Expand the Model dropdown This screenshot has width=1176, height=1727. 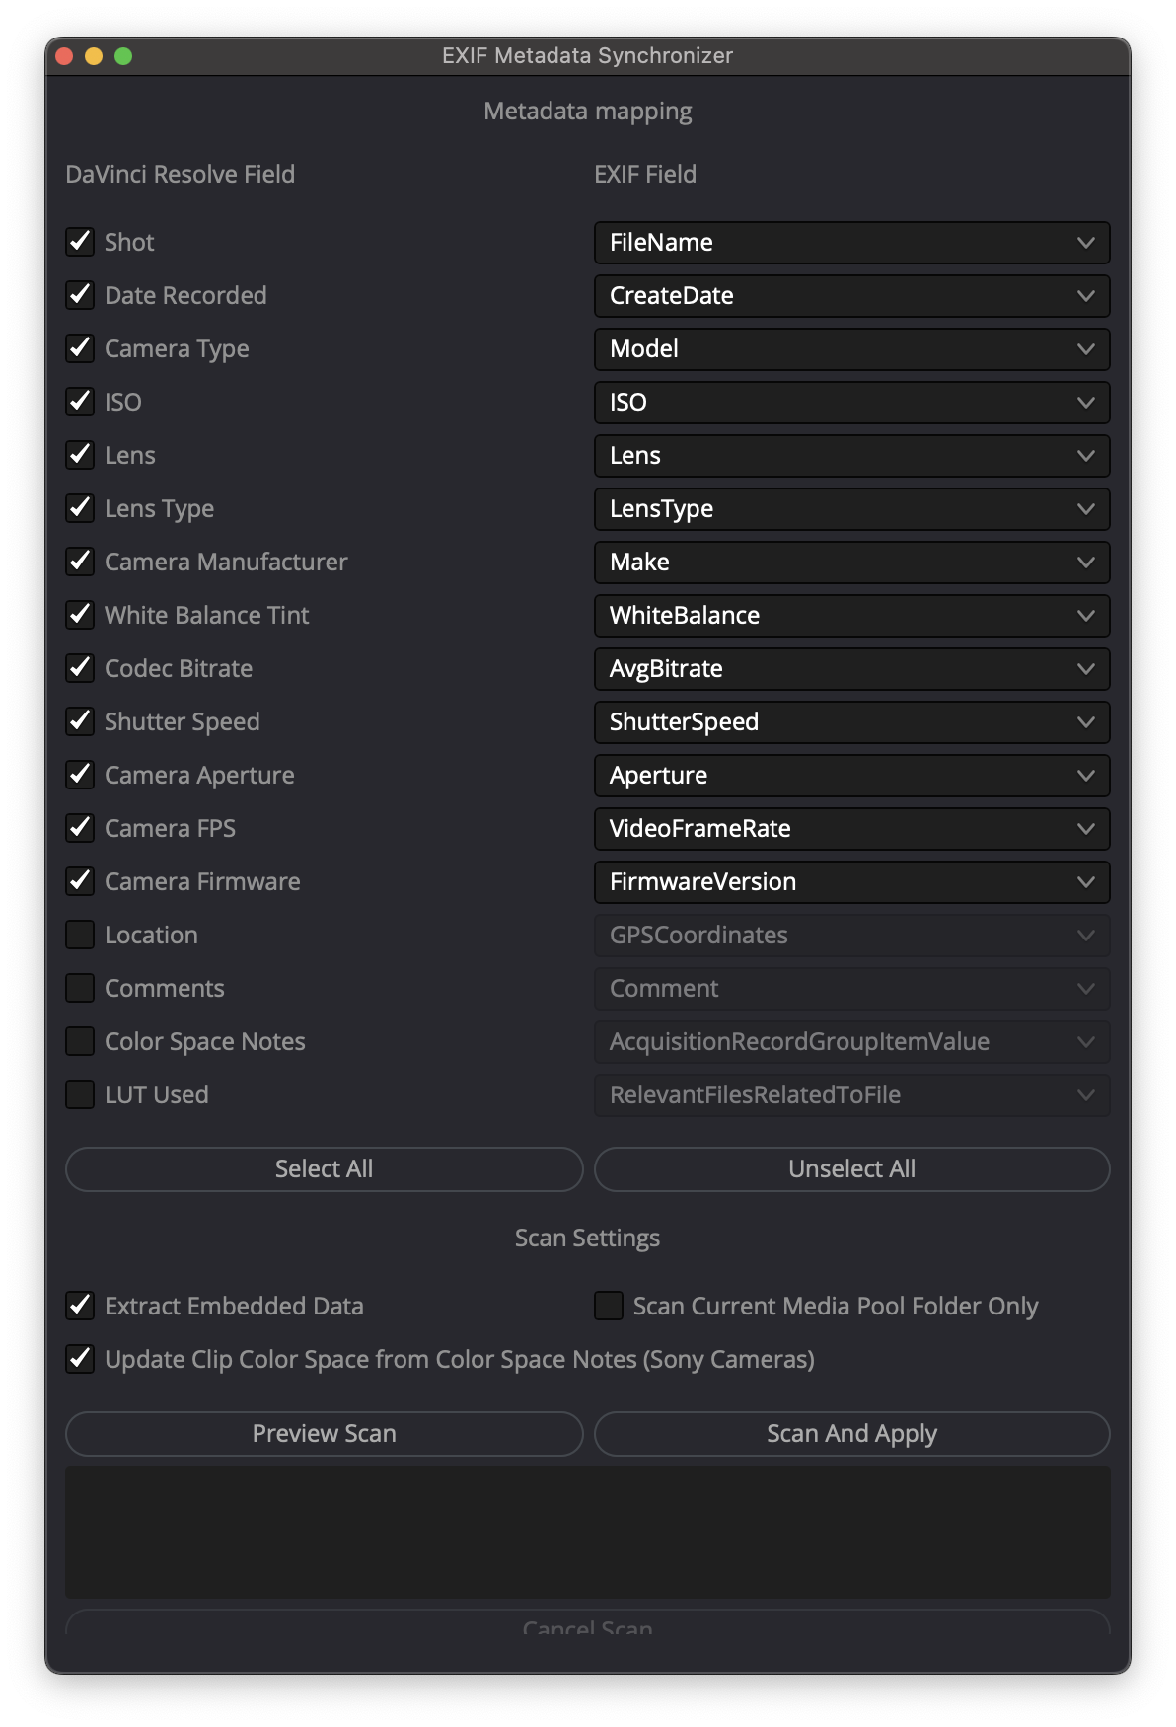coord(852,349)
